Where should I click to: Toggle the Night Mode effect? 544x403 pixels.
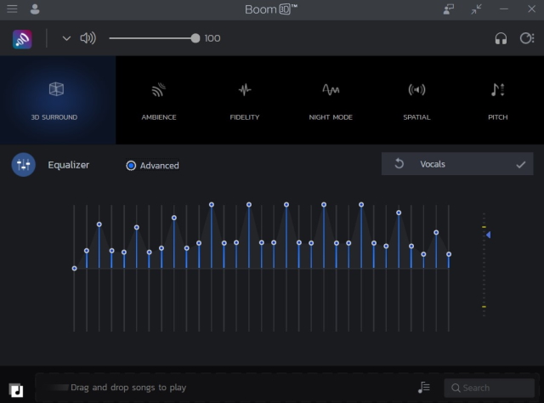click(331, 100)
